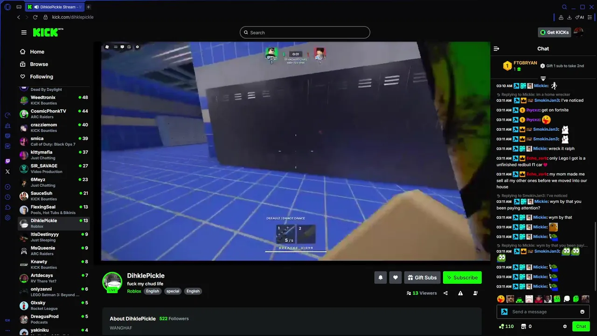
Task: Open the emoji picker in message box
Action: [x=583, y=312]
